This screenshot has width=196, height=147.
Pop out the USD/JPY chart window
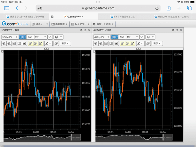(85, 30)
